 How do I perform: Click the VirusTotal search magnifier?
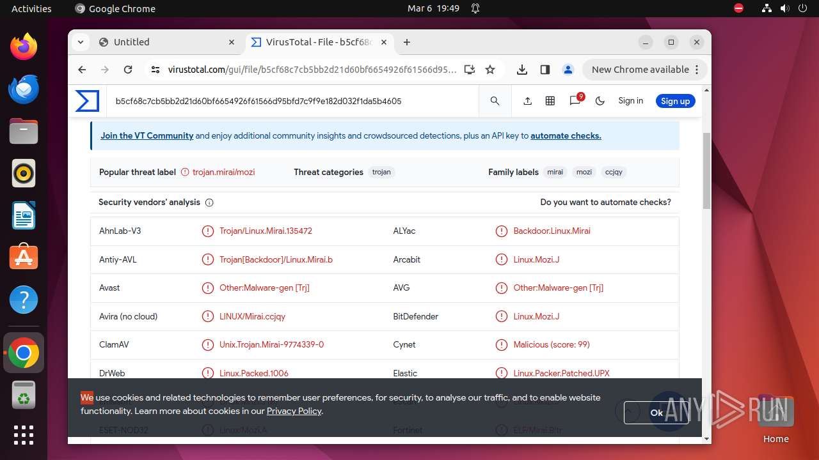click(495, 101)
